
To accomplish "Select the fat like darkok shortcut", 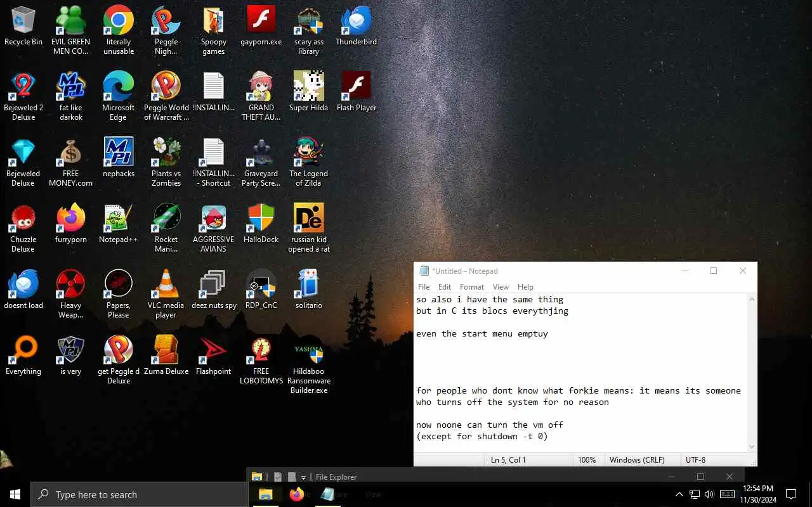I will (x=71, y=96).
